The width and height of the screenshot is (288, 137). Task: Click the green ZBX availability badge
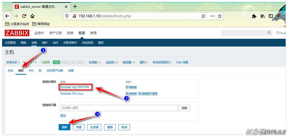pos(57,62)
